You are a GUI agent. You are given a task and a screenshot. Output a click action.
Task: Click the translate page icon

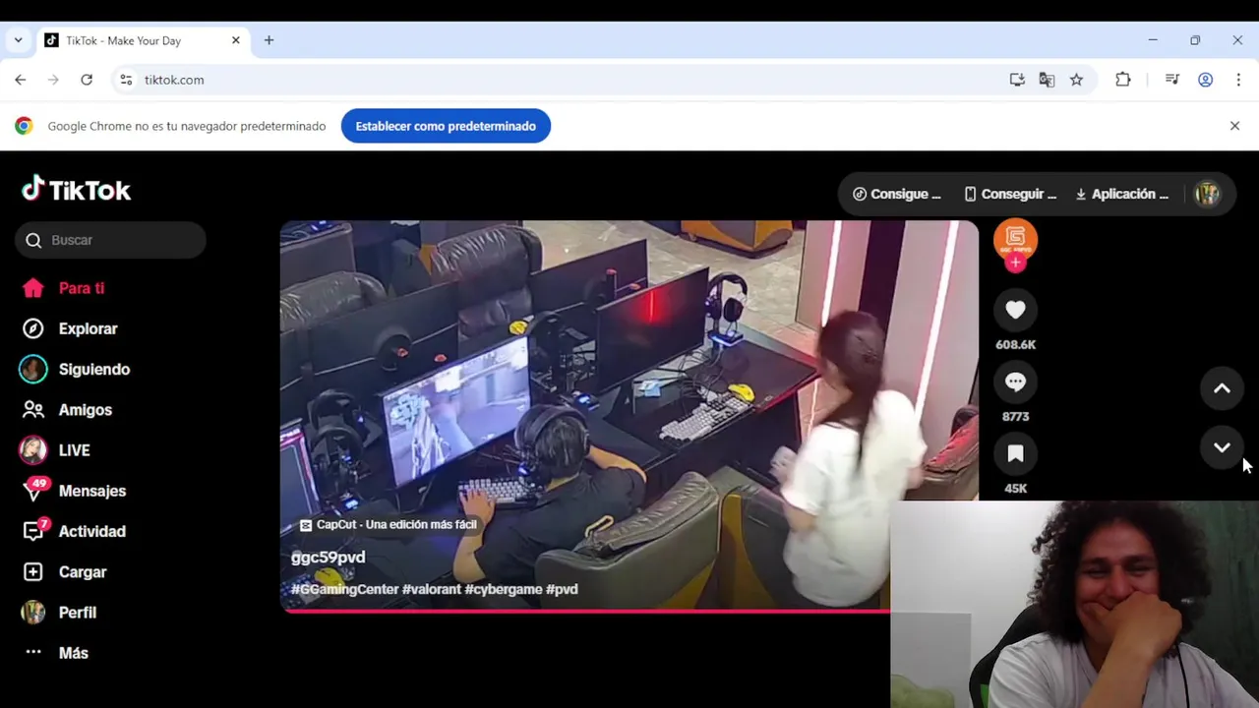1047,80
